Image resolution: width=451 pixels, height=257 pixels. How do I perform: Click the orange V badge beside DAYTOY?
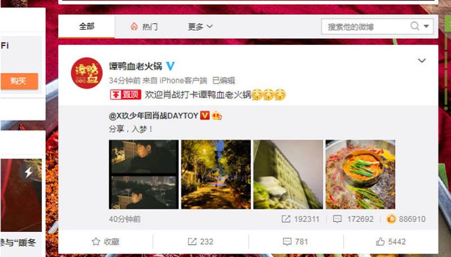(205, 115)
